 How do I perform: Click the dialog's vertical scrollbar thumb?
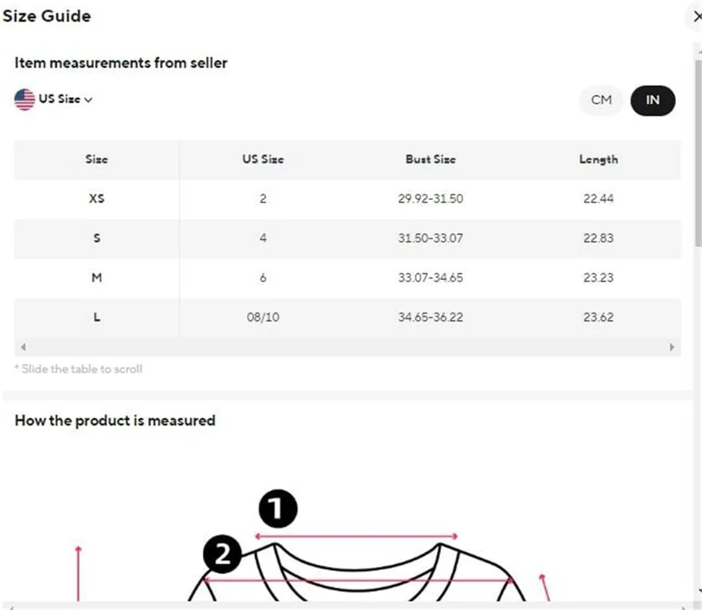[698, 152]
